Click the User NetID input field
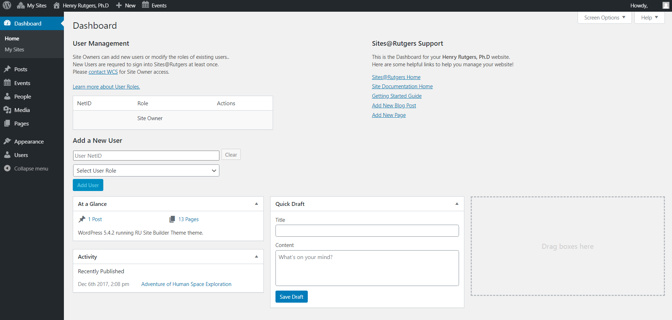 point(146,156)
